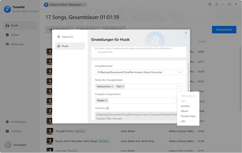
Task: Click Justin Bieber feat. Nicki Minaj artist
Action: (137, 141)
